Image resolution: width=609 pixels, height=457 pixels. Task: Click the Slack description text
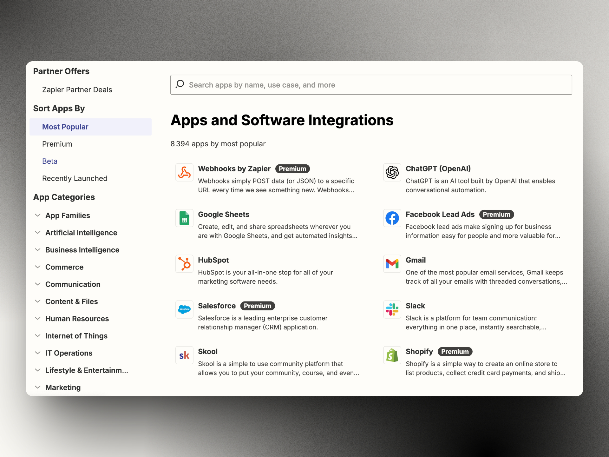pos(476,322)
